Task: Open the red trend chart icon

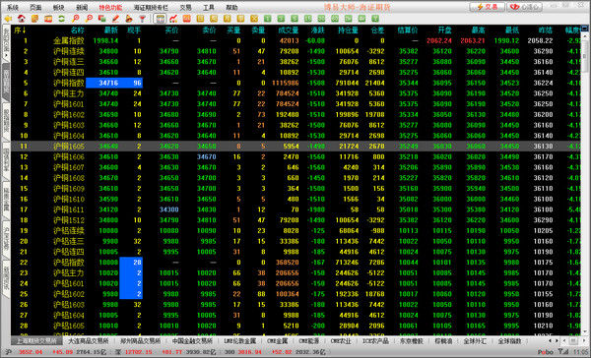Action: (173, 19)
